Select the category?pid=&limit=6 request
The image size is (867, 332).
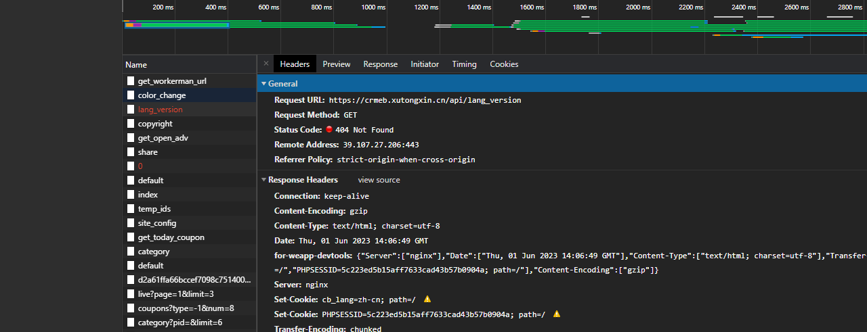pyautogui.click(x=190, y=323)
